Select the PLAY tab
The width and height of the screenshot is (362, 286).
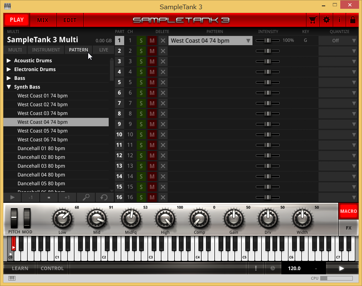17,20
